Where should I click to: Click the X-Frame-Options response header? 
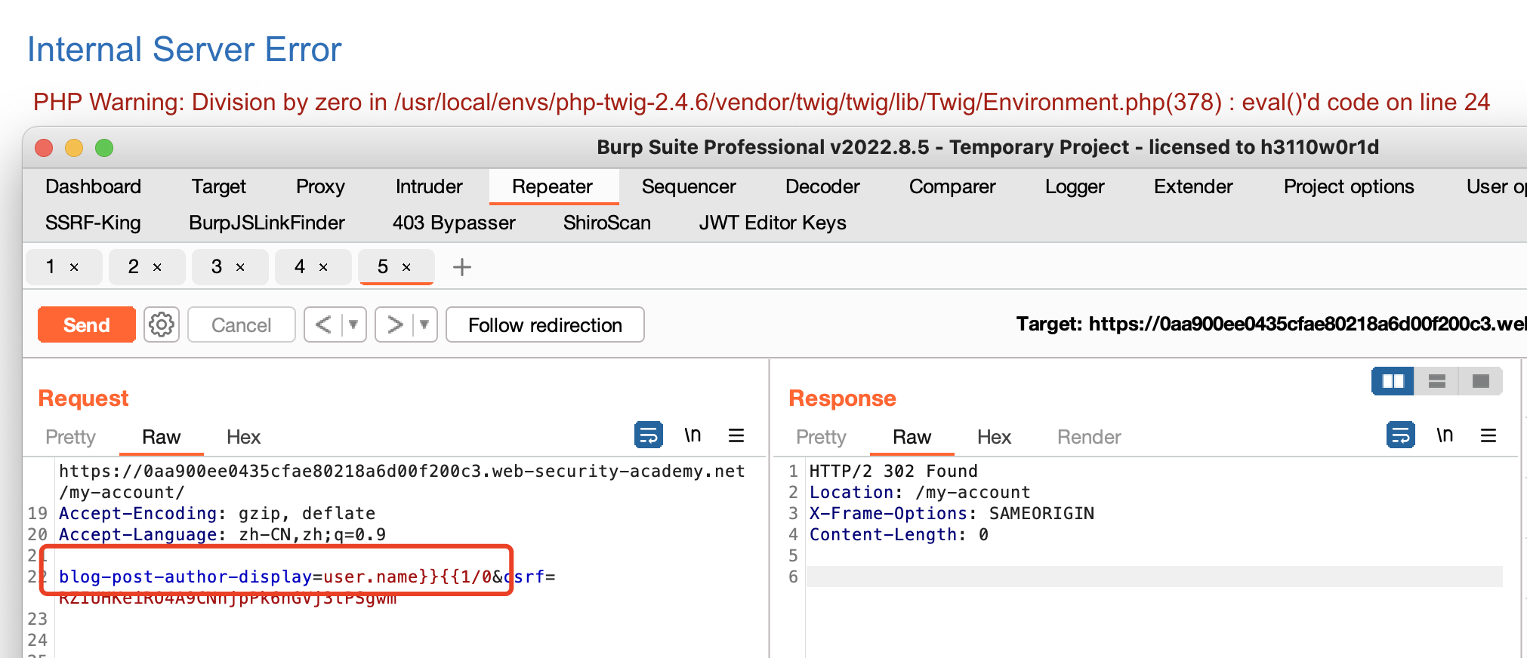pos(952,514)
